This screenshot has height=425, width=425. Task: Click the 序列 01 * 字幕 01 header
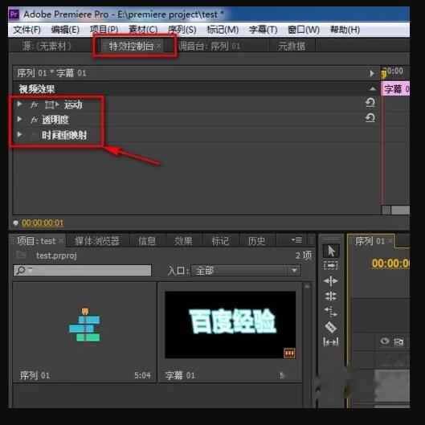[x=51, y=73]
